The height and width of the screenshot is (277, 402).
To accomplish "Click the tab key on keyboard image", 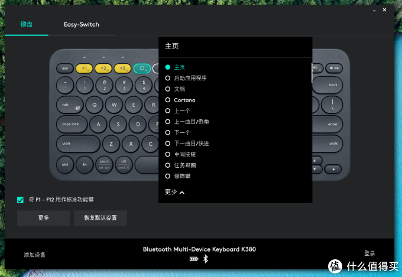I will tap(70, 105).
